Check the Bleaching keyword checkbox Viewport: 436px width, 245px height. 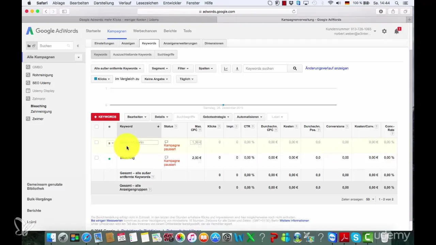[96, 158]
